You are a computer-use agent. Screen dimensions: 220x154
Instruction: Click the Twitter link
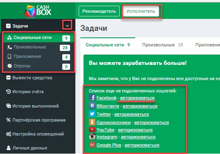pyautogui.click(x=104, y=114)
